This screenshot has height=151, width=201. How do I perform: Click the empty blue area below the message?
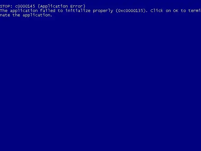click(x=100, y=83)
